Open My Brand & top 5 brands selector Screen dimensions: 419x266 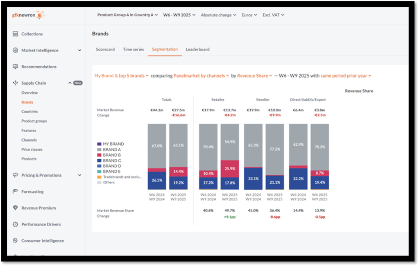(121, 76)
